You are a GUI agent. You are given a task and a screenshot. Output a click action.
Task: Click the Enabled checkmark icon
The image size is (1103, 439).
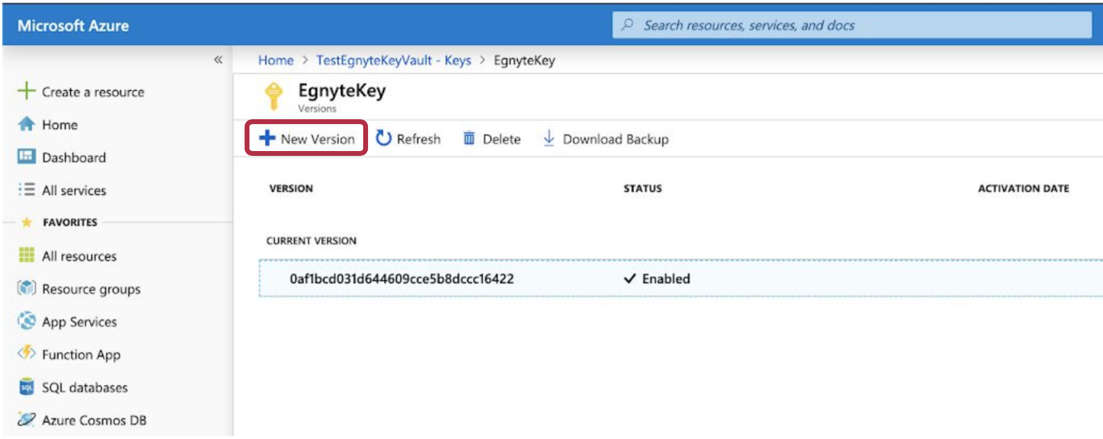(x=630, y=279)
